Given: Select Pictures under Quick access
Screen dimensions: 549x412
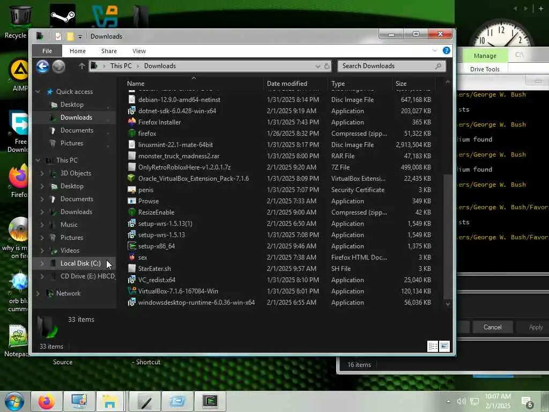Looking at the screenshot, I should click(71, 143).
